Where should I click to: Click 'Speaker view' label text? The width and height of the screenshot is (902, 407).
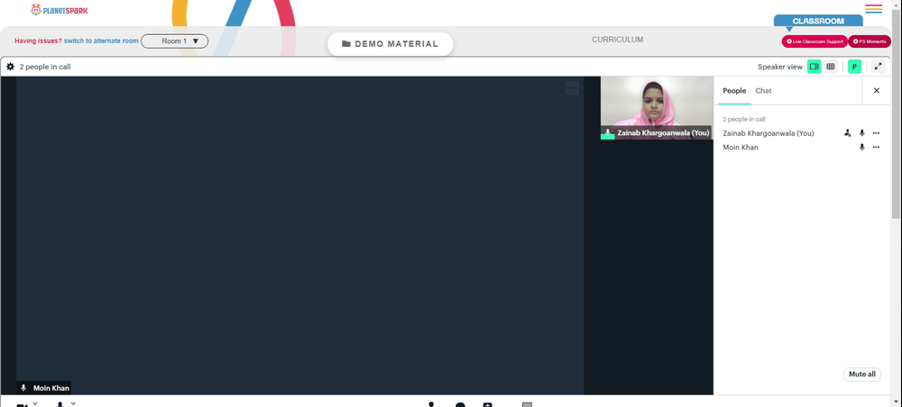tap(779, 67)
